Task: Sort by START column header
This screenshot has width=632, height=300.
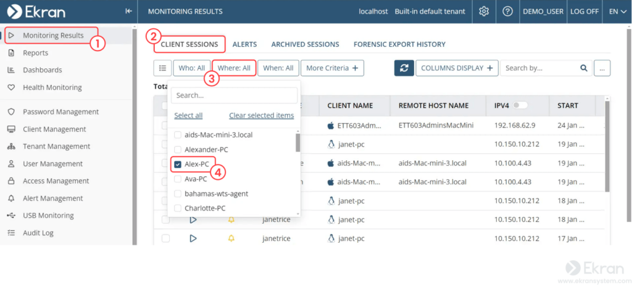Action: [568, 105]
